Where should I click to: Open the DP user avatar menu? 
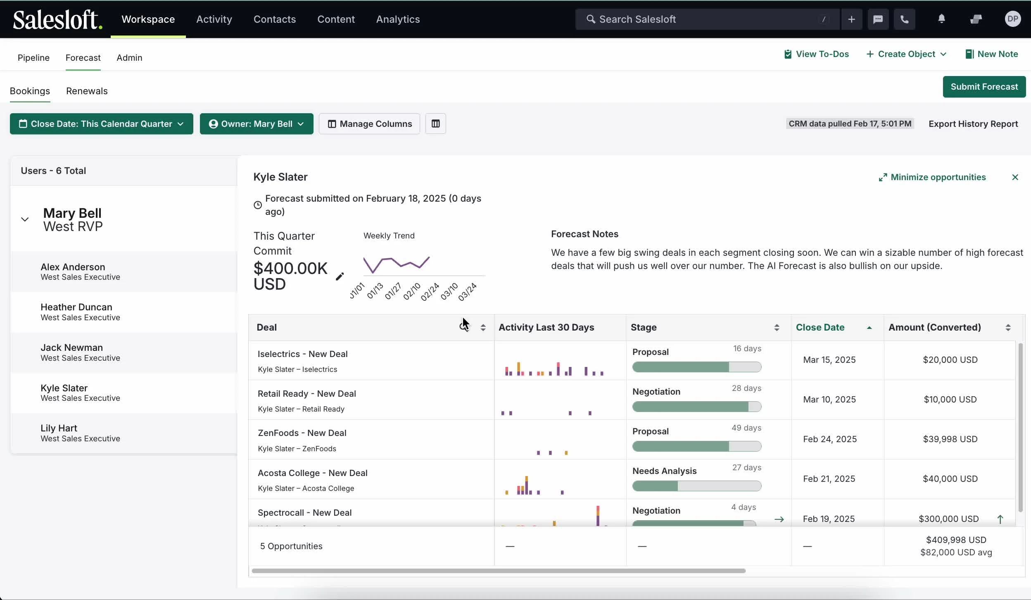(1012, 19)
